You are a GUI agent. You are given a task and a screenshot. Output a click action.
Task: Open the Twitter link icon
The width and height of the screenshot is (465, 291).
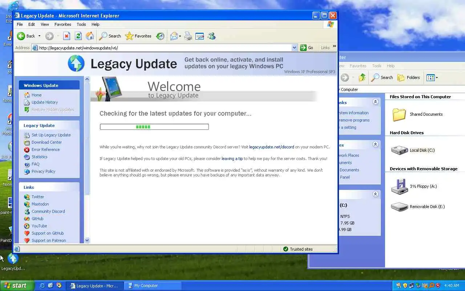27,197
